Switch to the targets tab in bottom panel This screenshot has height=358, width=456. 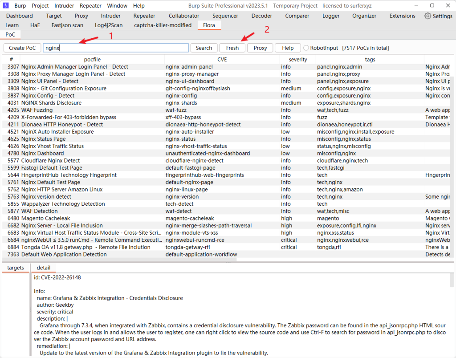coord(16,268)
